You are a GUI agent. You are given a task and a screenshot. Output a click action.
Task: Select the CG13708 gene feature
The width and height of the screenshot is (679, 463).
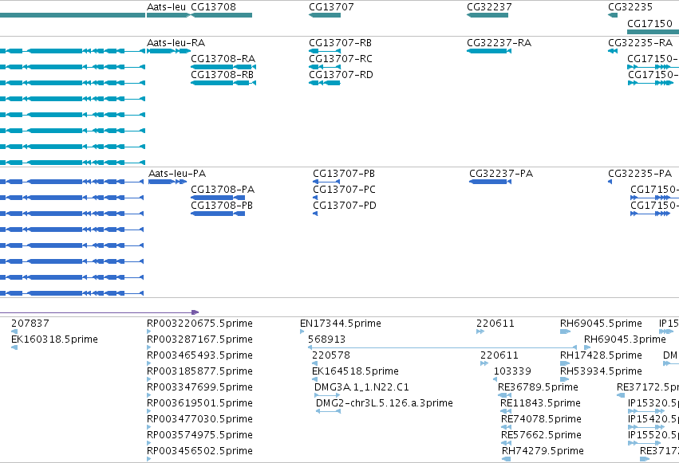[221, 15]
